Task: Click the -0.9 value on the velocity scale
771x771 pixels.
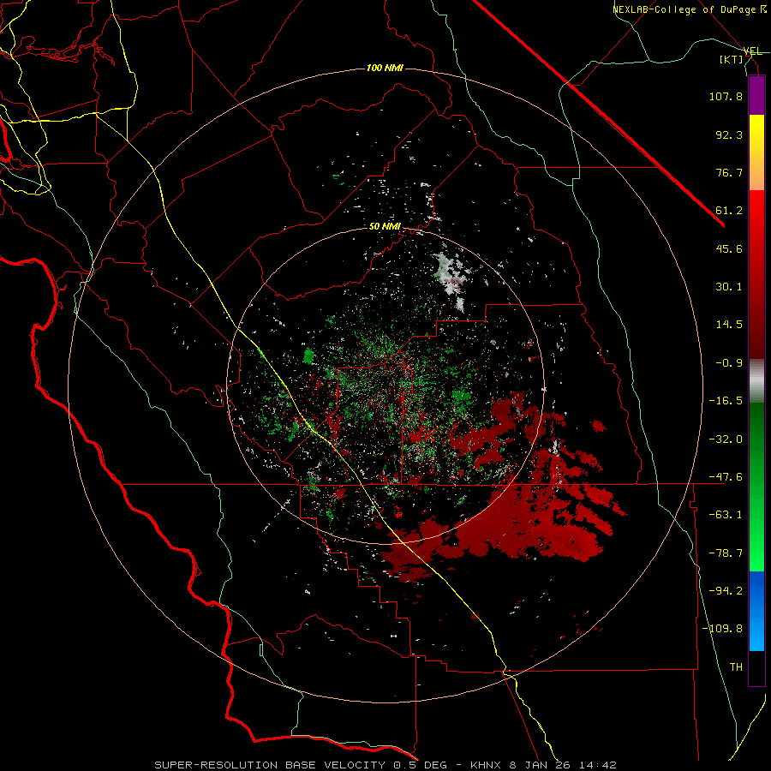Action: [729, 363]
